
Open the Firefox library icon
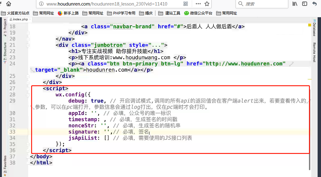tap(295, 4)
